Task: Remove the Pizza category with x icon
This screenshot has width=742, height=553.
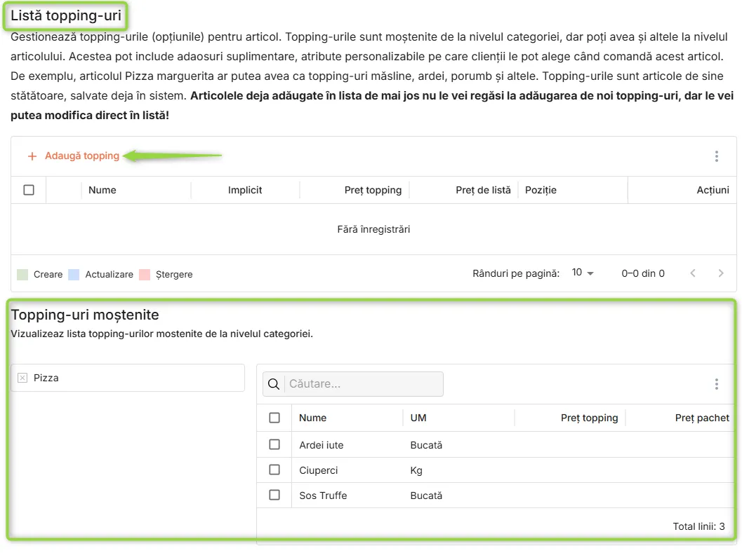Action: coord(22,378)
